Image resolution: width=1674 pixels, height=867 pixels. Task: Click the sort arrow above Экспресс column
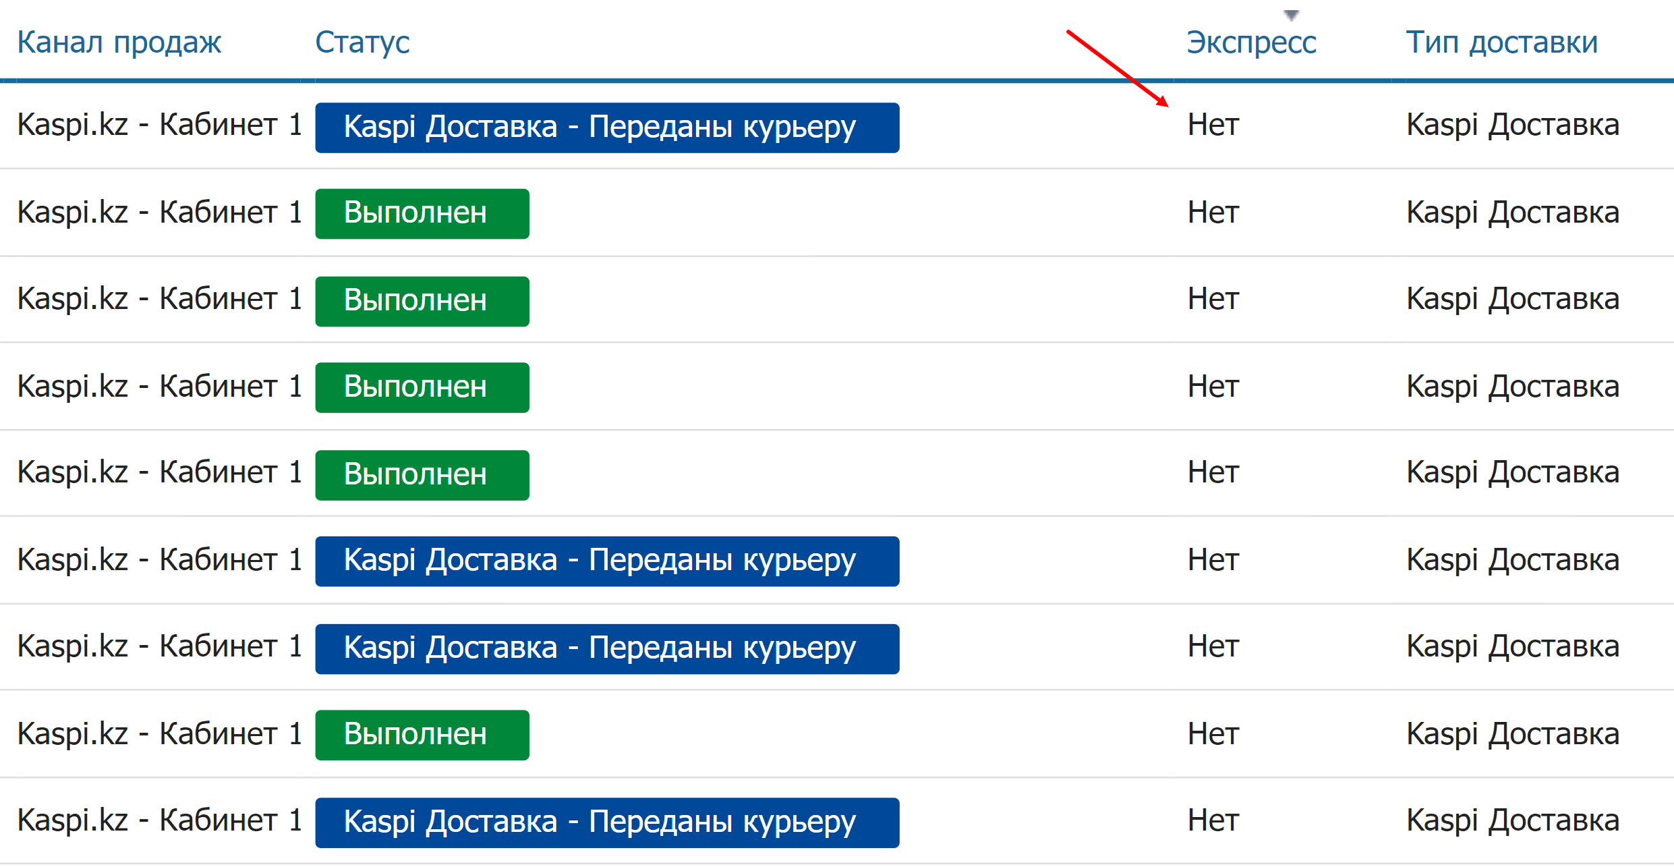(1290, 14)
